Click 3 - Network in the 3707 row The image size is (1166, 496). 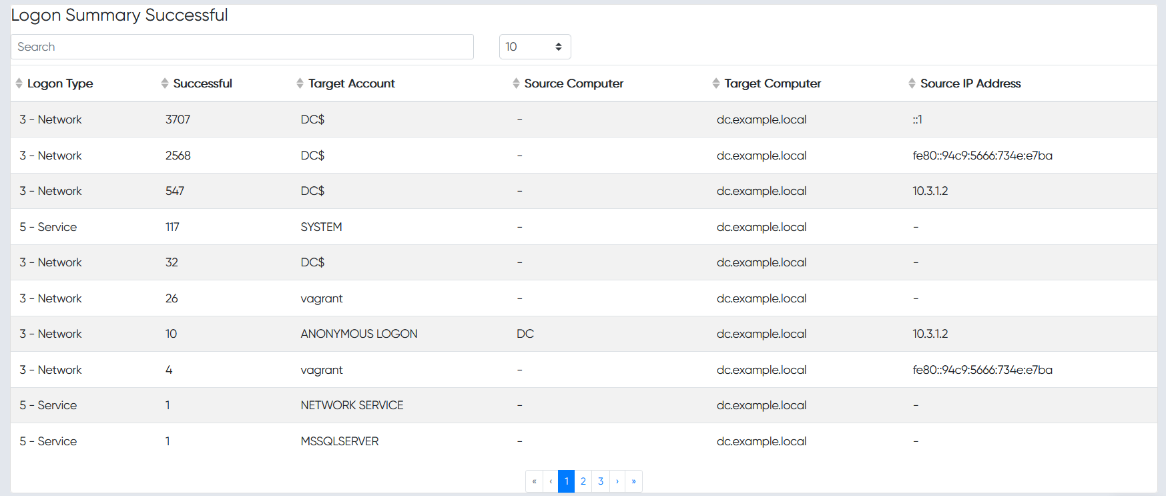[51, 119]
